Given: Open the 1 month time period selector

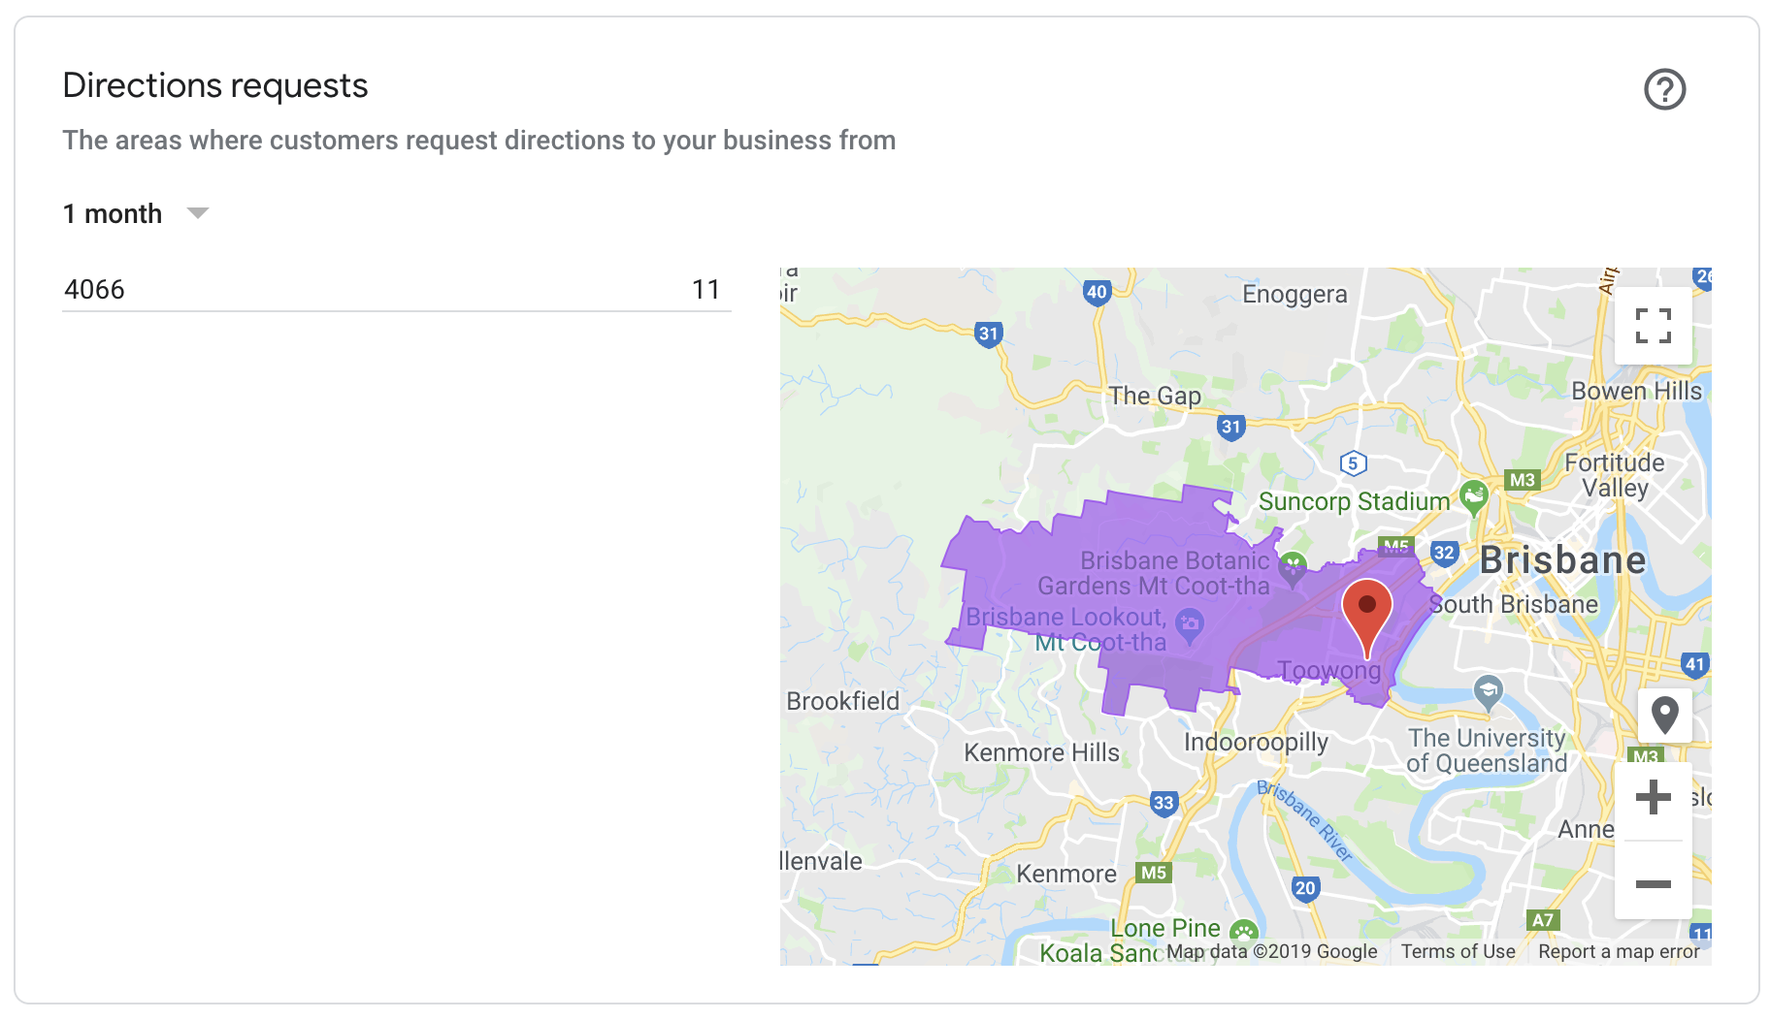Looking at the screenshot, I should click(x=136, y=213).
